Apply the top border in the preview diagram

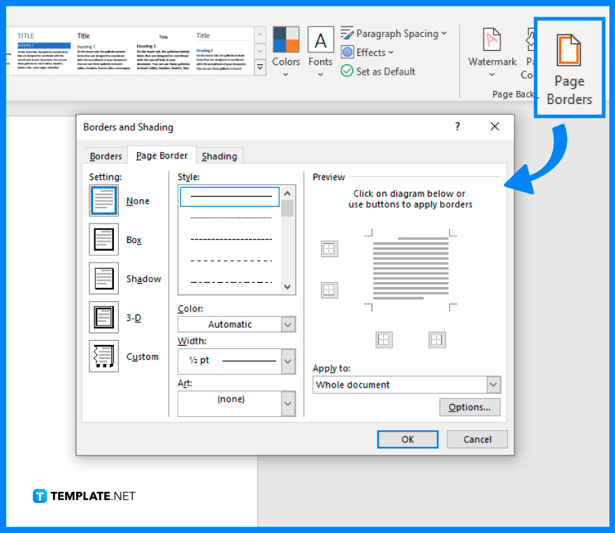[x=328, y=249]
